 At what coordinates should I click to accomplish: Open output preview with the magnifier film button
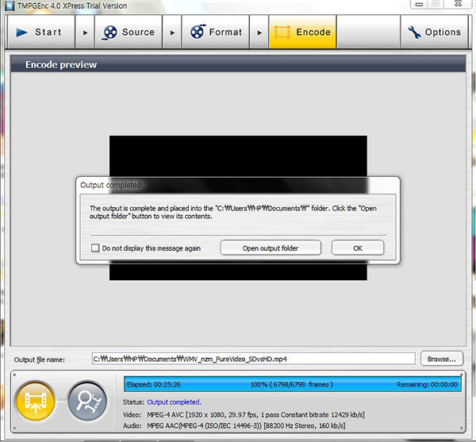click(87, 402)
